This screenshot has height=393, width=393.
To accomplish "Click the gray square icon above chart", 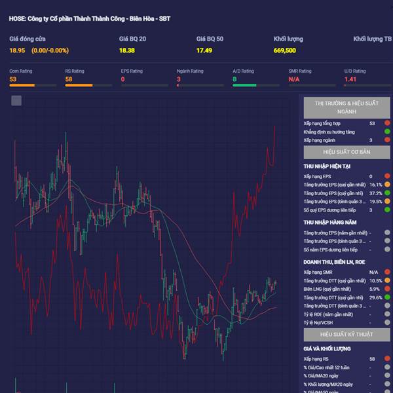I will tap(16, 100).
